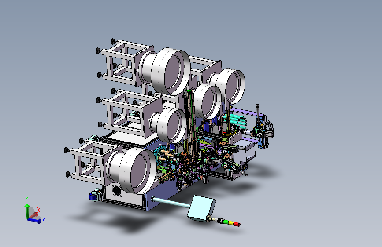Select the light blue control box on arm

click(x=201, y=208)
